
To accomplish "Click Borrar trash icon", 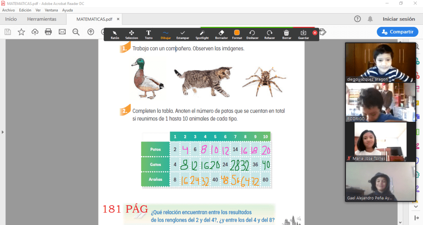I will coord(286,34).
